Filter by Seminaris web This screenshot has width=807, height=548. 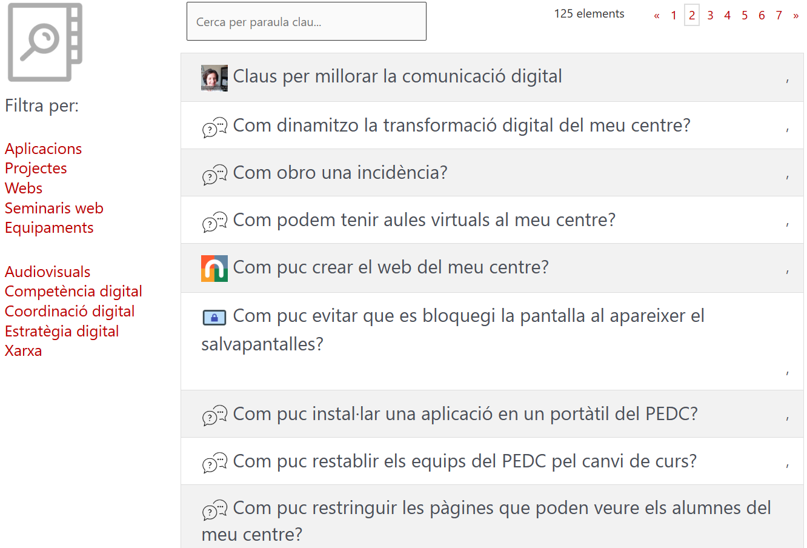(54, 208)
